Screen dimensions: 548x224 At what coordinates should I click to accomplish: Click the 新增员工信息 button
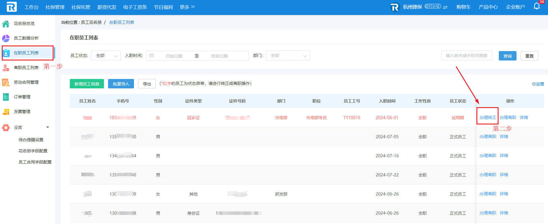(x=87, y=84)
